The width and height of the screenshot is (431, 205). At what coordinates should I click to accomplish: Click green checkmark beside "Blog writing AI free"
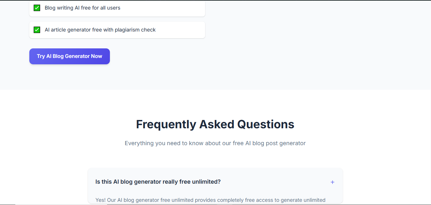[37, 8]
